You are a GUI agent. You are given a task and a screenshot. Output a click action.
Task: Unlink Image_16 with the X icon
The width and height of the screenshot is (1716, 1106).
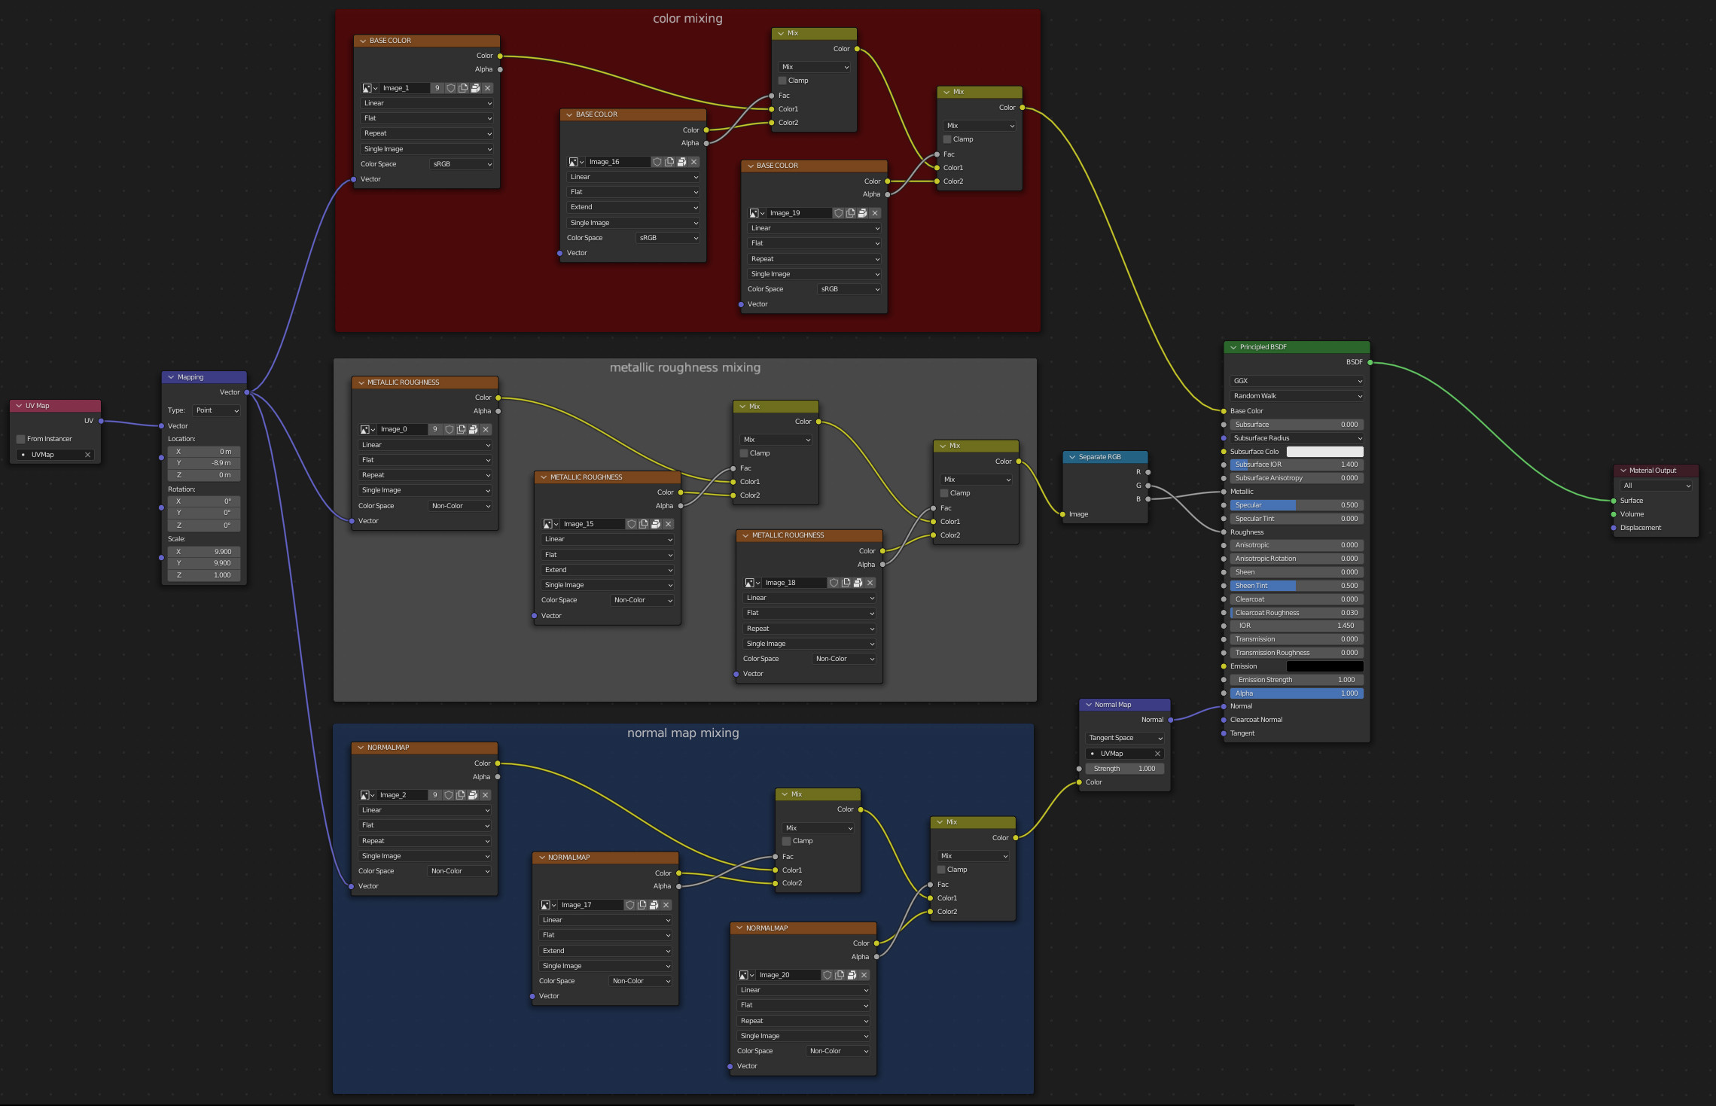pos(694,162)
